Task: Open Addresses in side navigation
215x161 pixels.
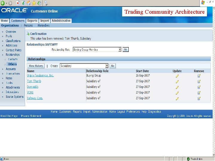Action: (11, 45)
